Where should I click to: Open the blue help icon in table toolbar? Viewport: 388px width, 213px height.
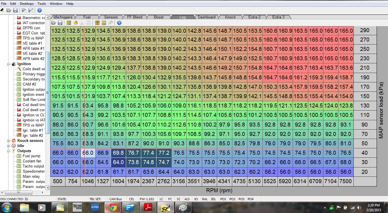119,23
